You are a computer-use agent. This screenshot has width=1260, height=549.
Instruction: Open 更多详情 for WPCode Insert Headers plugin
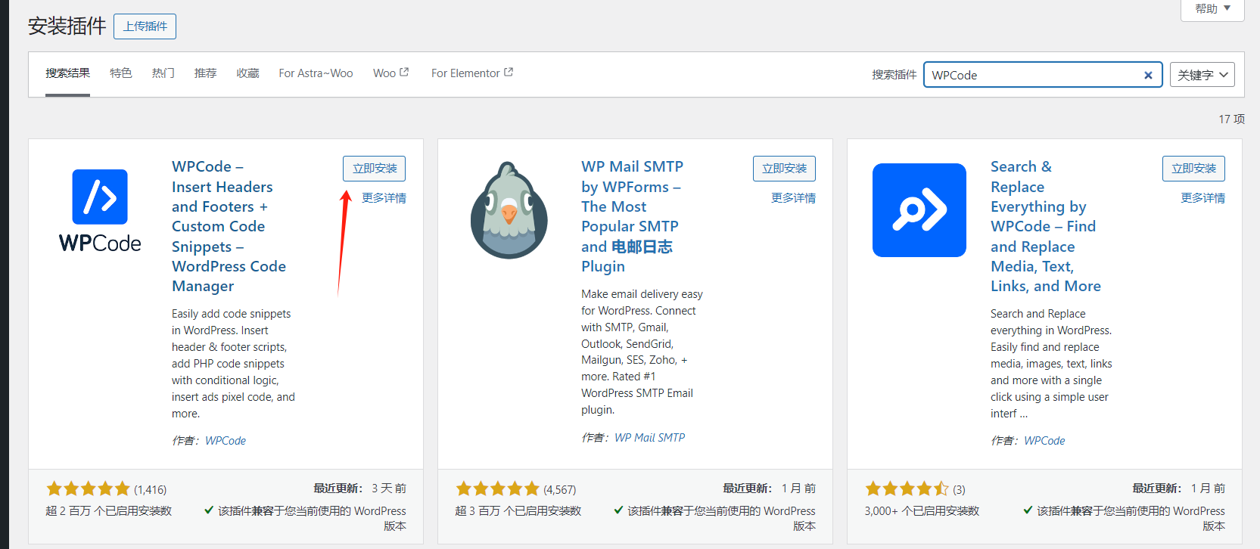(x=384, y=198)
